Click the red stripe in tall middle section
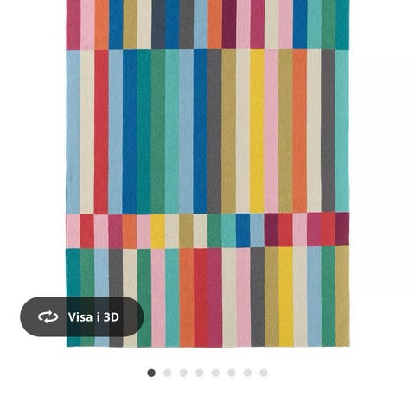Screen dimensions: 415x415 (x=101, y=132)
